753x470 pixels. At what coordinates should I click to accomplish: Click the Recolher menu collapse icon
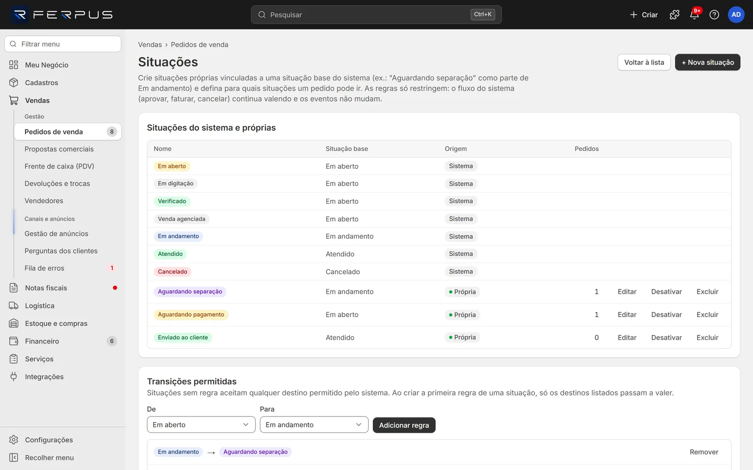(x=14, y=458)
